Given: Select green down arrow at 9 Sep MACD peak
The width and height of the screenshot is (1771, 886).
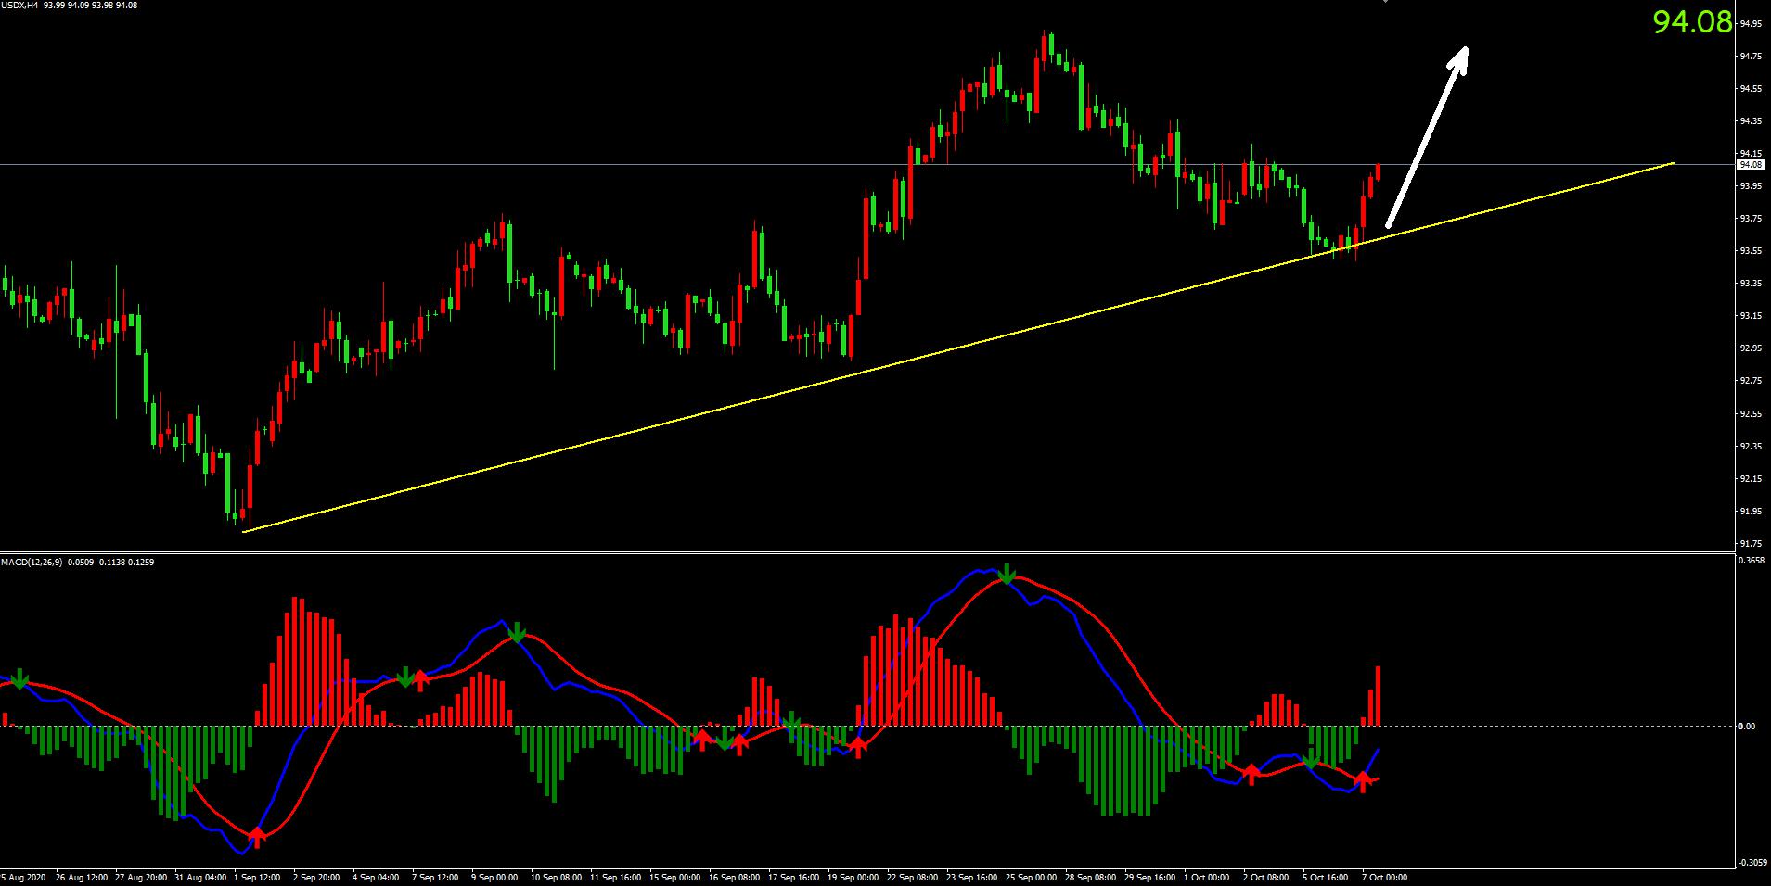Looking at the screenshot, I should click(518, 633).
